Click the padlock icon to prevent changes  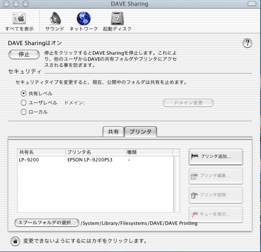point(15,241)
